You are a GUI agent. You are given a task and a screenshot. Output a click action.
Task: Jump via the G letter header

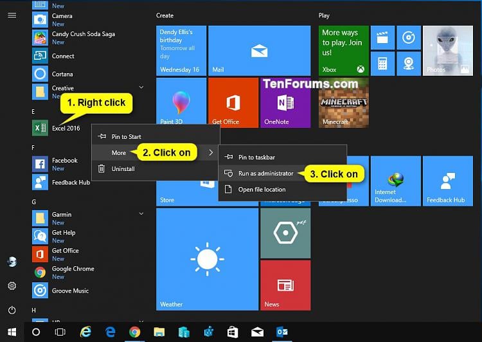pos(34,202)
